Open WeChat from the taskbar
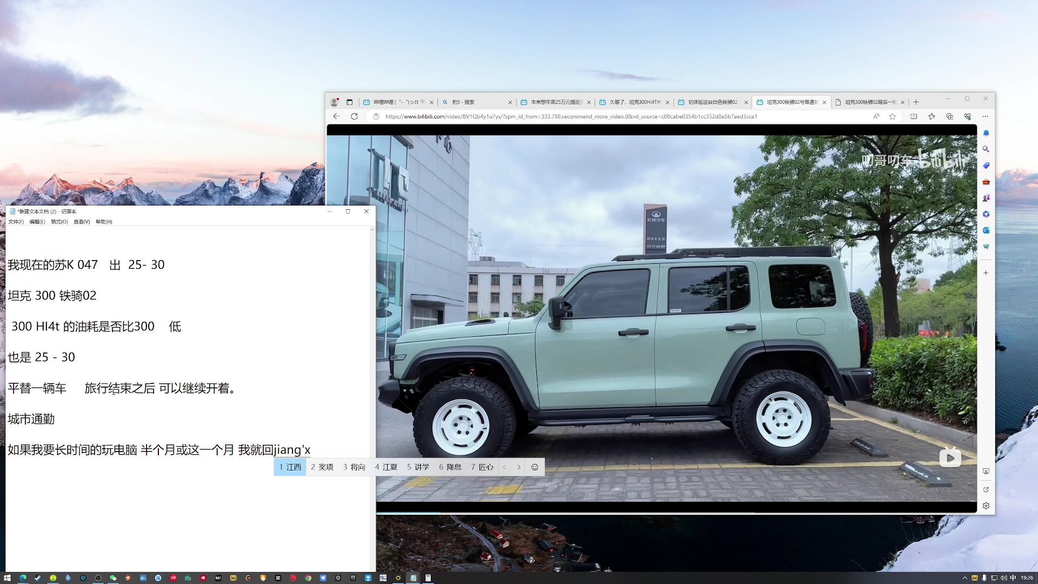Viewport: 1038px width, 584px height. click(x=113, y=578)
